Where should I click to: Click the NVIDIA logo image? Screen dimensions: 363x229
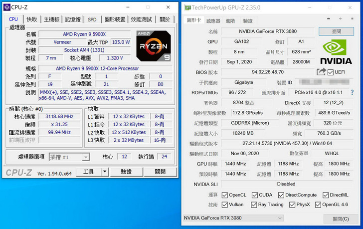pos(336,52)
